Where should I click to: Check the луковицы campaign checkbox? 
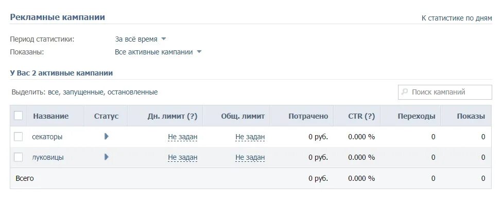point(18,157)
